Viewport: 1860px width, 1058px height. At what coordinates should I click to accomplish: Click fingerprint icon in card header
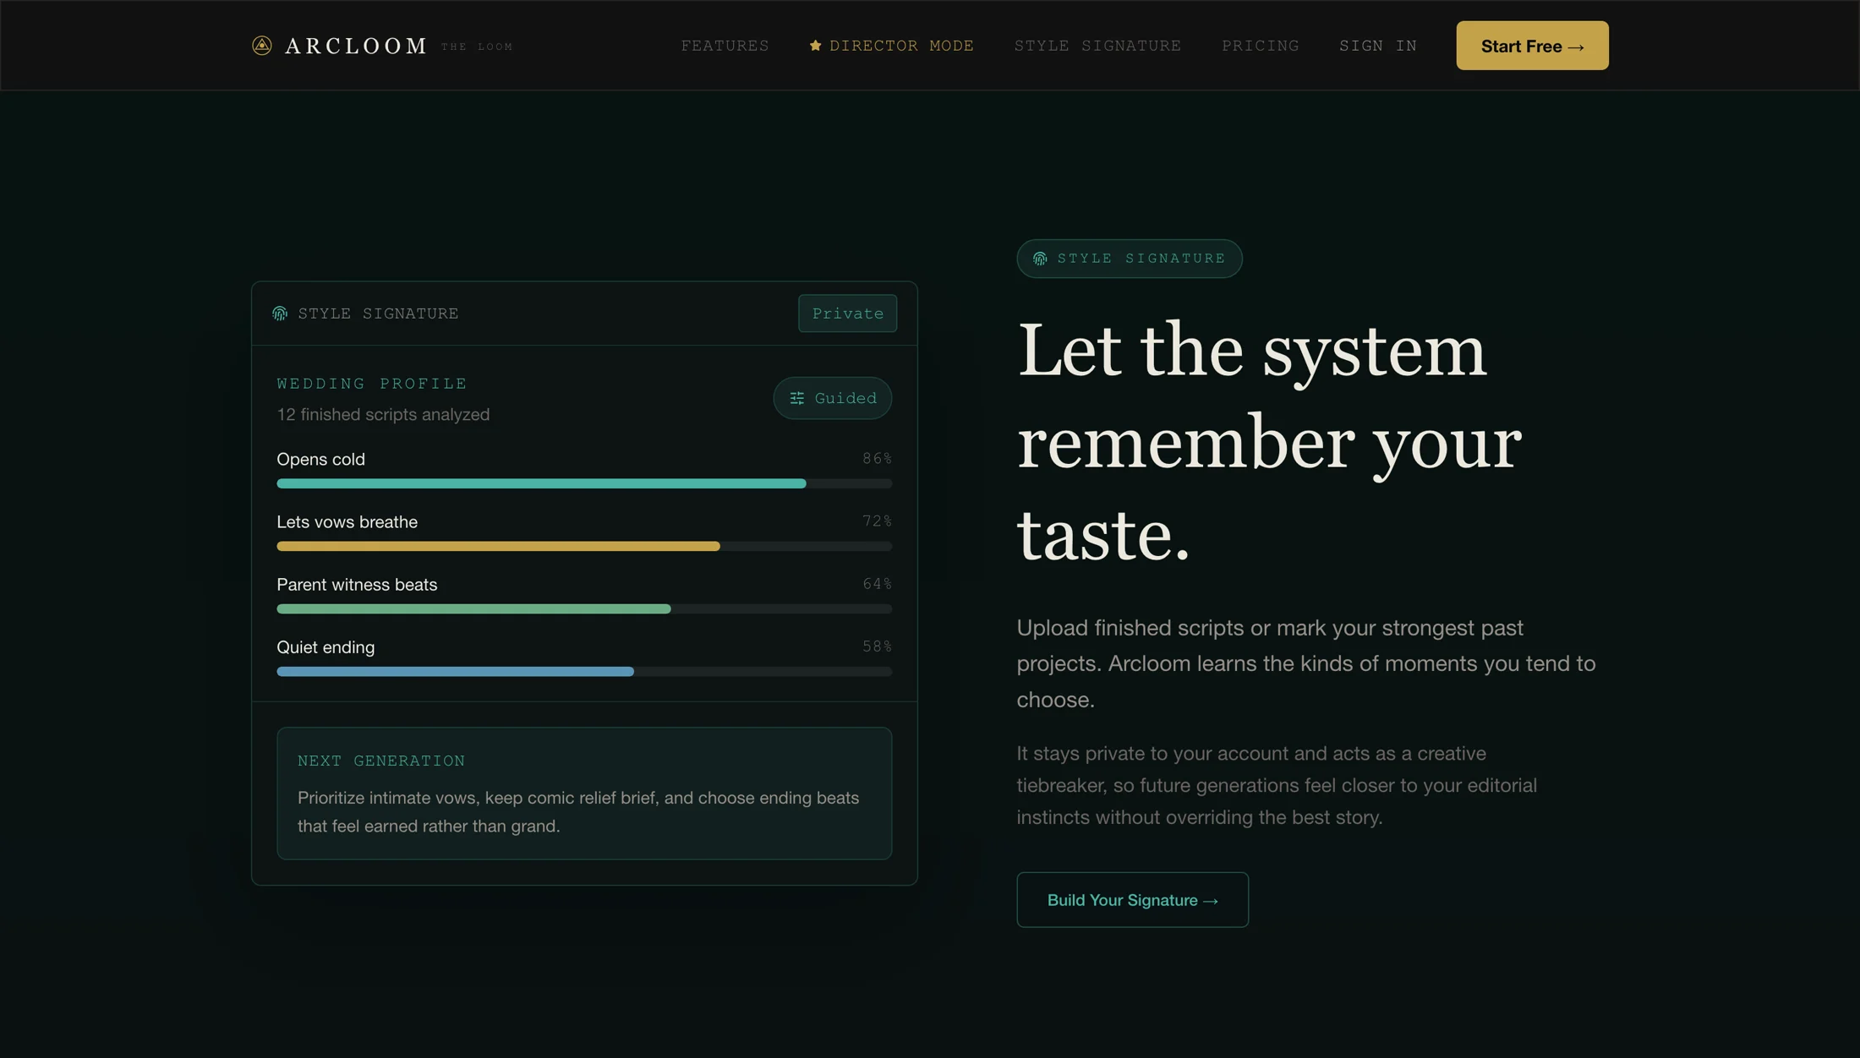pyautogui.click(x=280, y=314)
